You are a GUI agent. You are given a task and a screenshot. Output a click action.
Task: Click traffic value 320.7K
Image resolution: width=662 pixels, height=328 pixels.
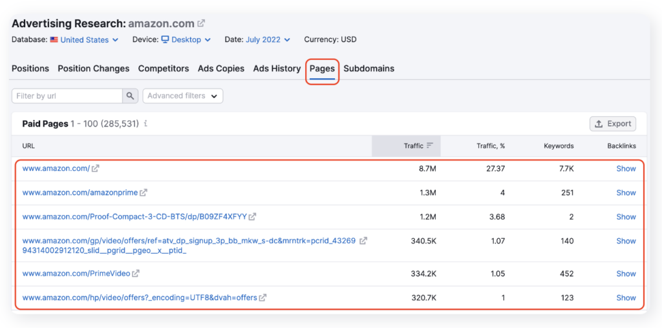click(x=424, y=298)
